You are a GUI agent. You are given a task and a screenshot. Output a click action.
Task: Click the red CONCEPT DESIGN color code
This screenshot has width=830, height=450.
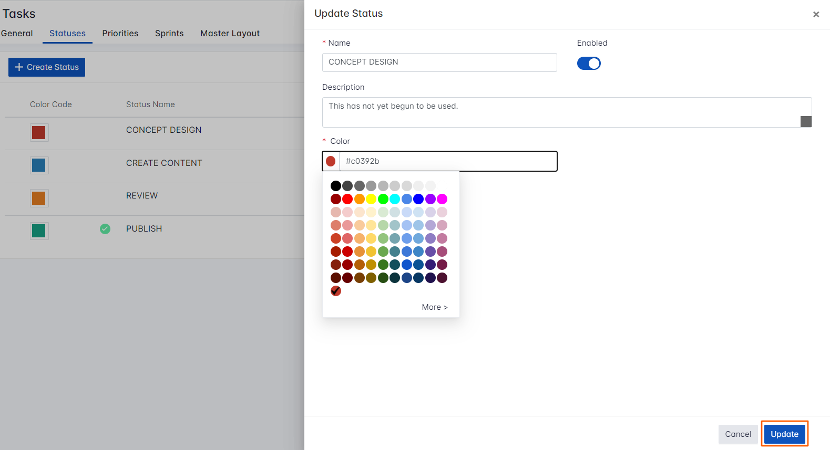39,132
